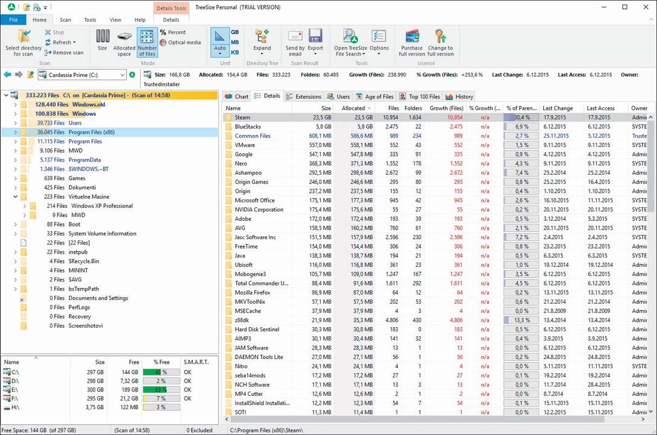This screenshot has height=435, width=657.
Task: Open the quick access toolbar dropdown
Action: pos(45,8)
